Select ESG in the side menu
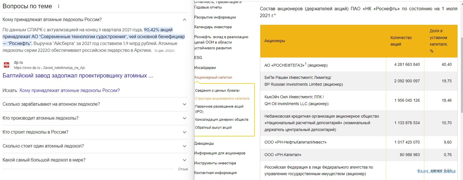463x180 pixels. coord(198,58)
